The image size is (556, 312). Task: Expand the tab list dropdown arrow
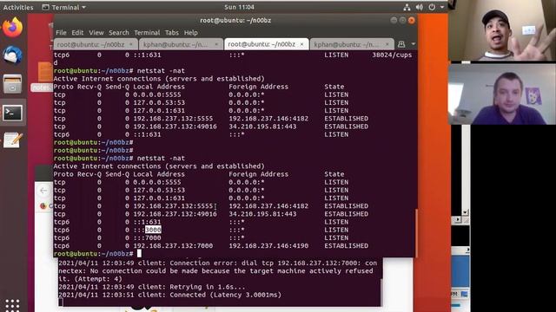click(x=414, y=44)
